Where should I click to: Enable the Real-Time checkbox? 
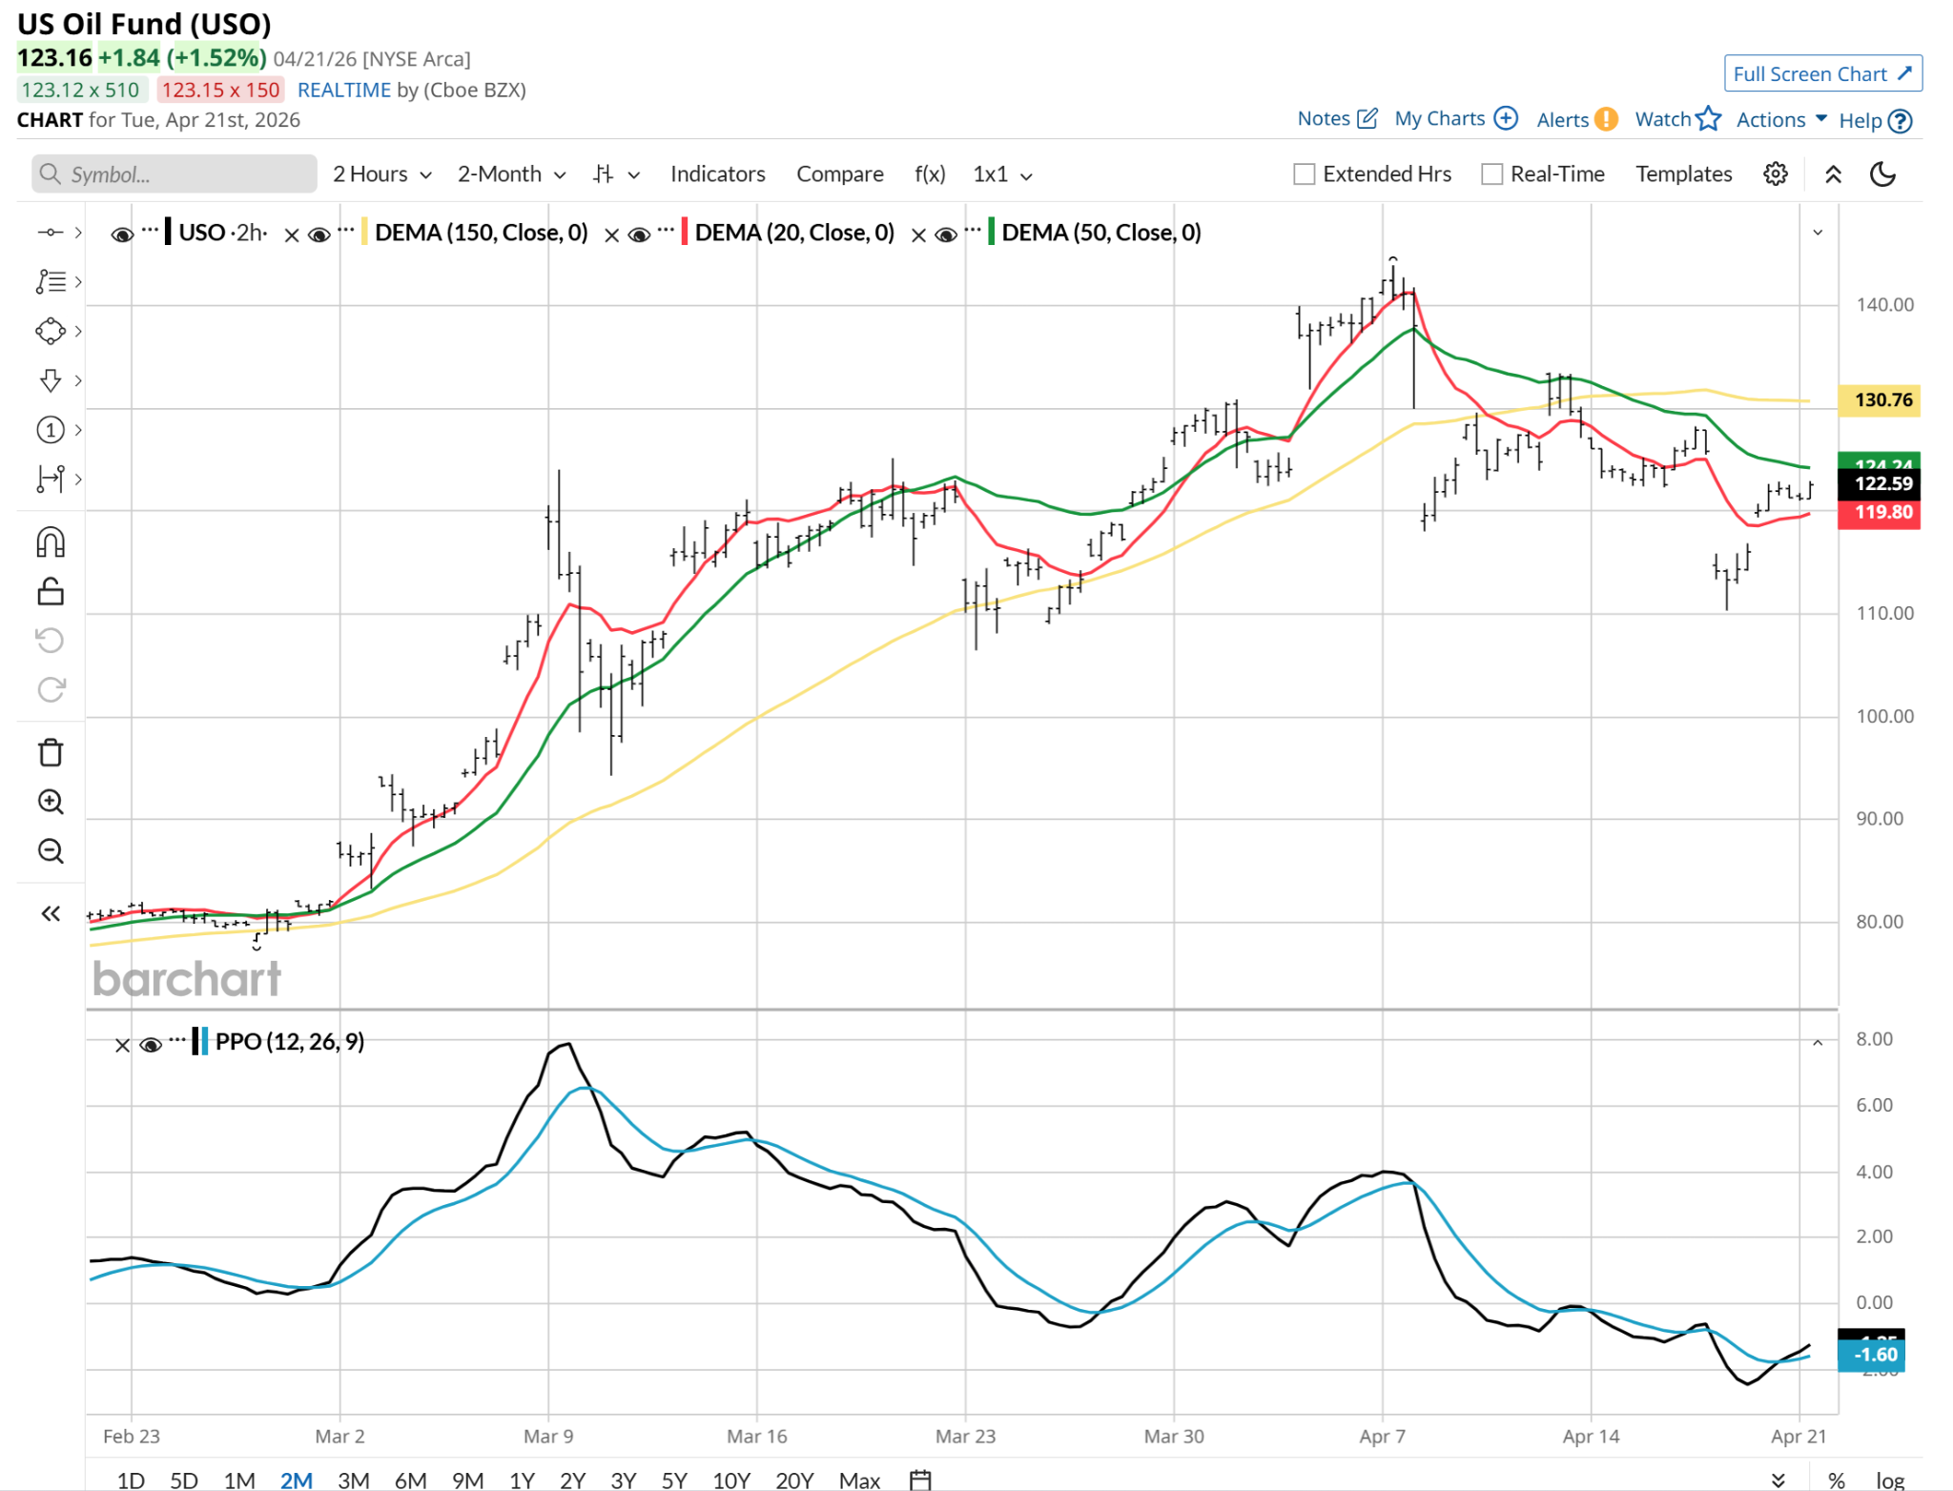(x=1491, y=174)
